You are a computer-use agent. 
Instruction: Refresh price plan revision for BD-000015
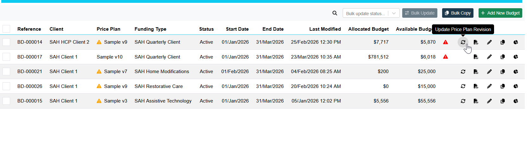point(463,101)
